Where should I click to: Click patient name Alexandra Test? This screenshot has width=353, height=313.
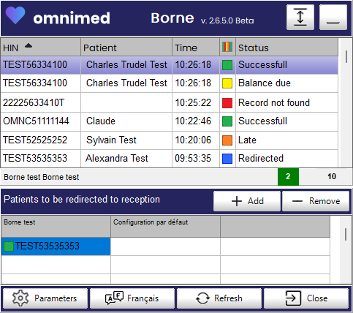click(x=117, y=159)
